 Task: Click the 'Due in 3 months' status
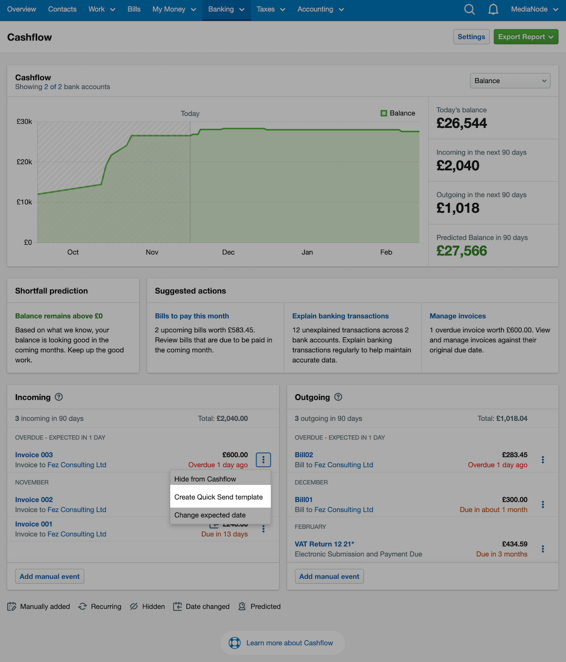pyautogui.click(x=502, y=554)
